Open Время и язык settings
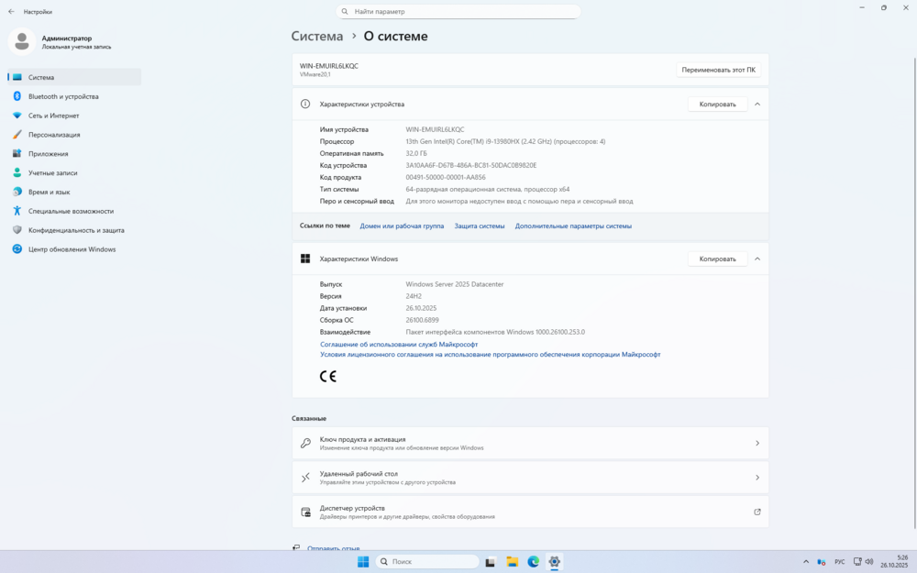Screen dimensions: 917x573 point(49,192)
